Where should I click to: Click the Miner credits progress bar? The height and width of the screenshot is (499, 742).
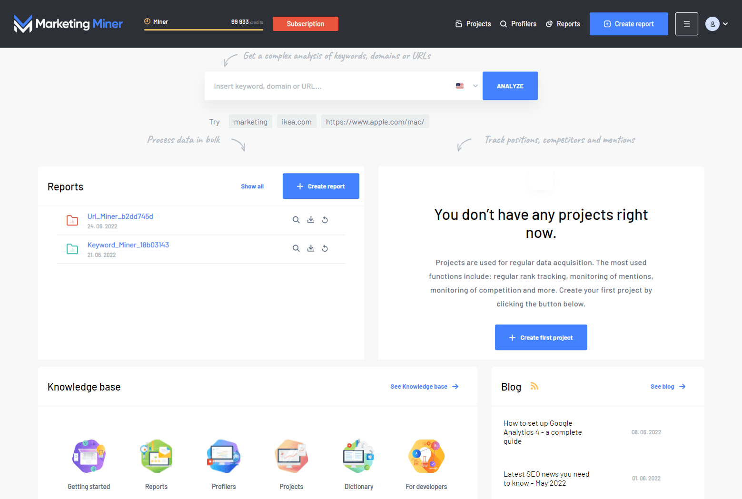coord(204,29)
